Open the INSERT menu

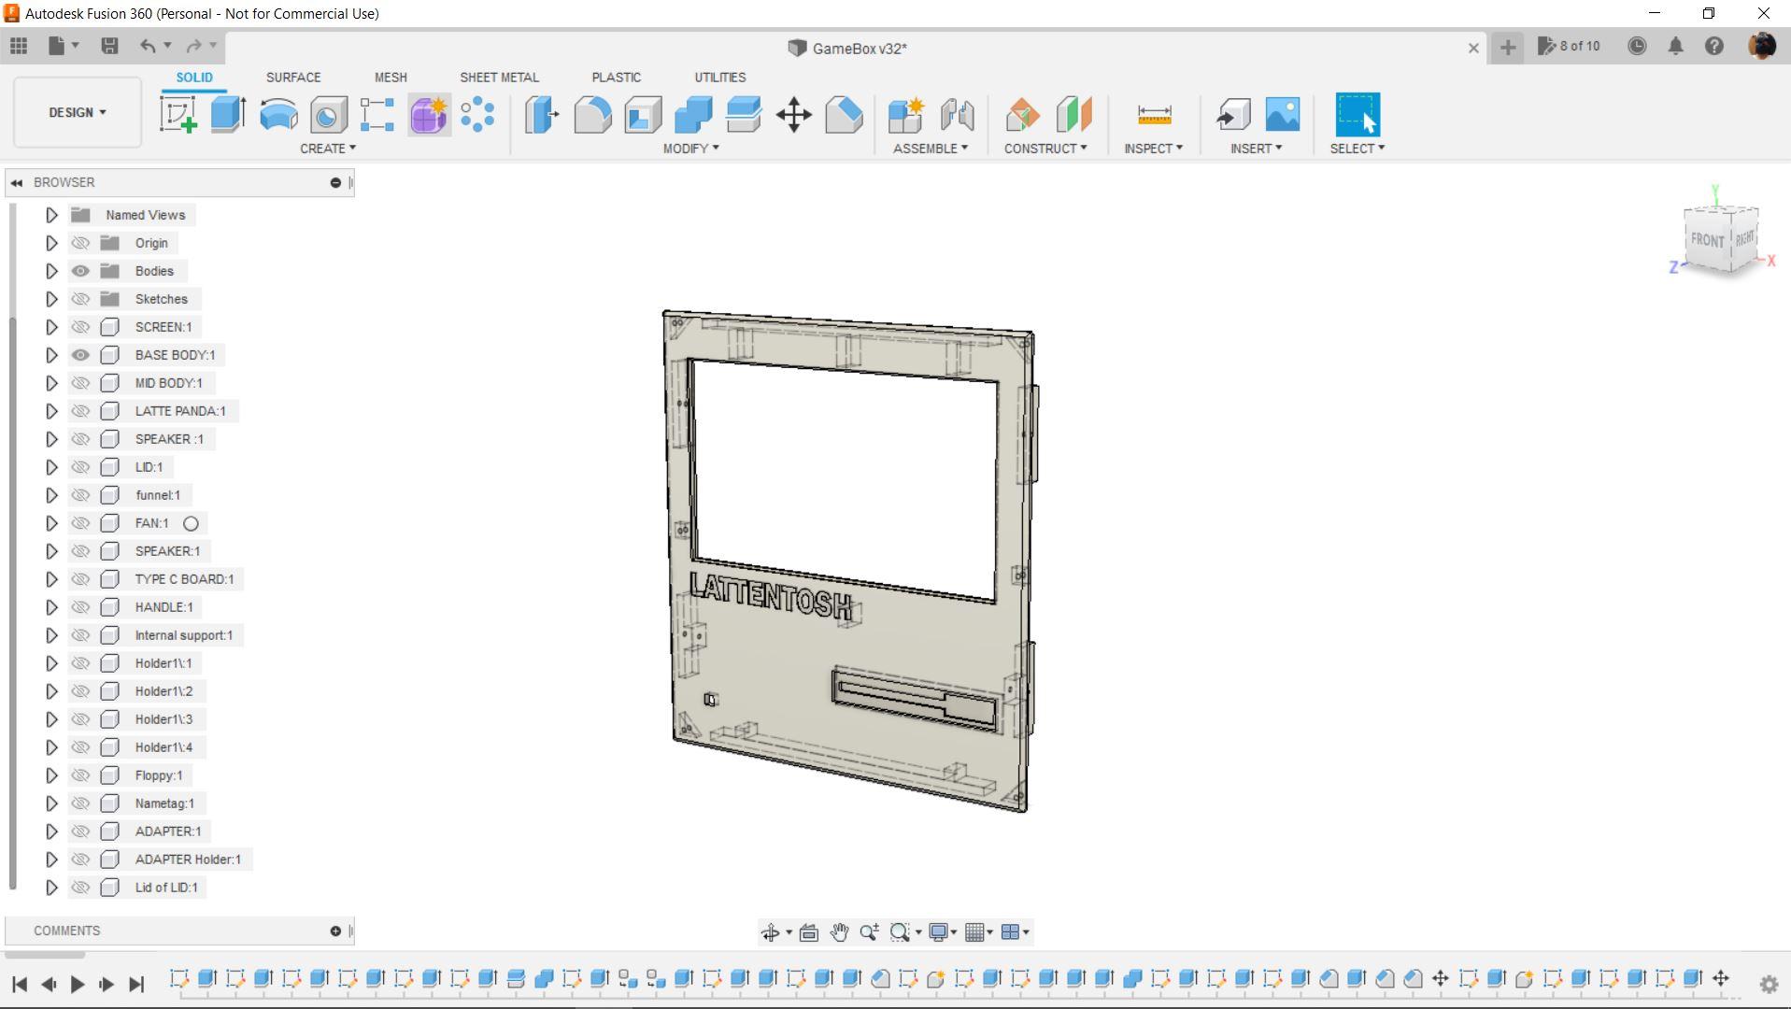point(1257,149)
